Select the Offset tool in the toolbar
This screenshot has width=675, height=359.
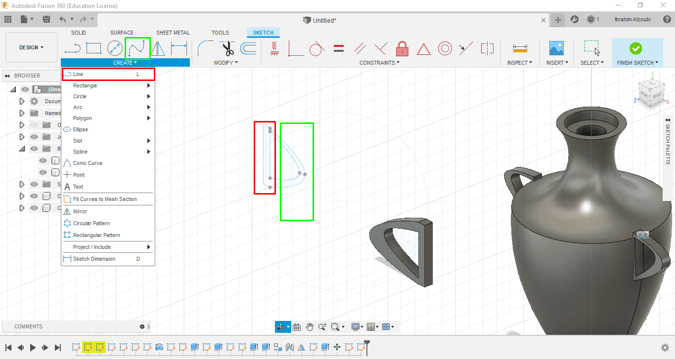coord(248,48)
